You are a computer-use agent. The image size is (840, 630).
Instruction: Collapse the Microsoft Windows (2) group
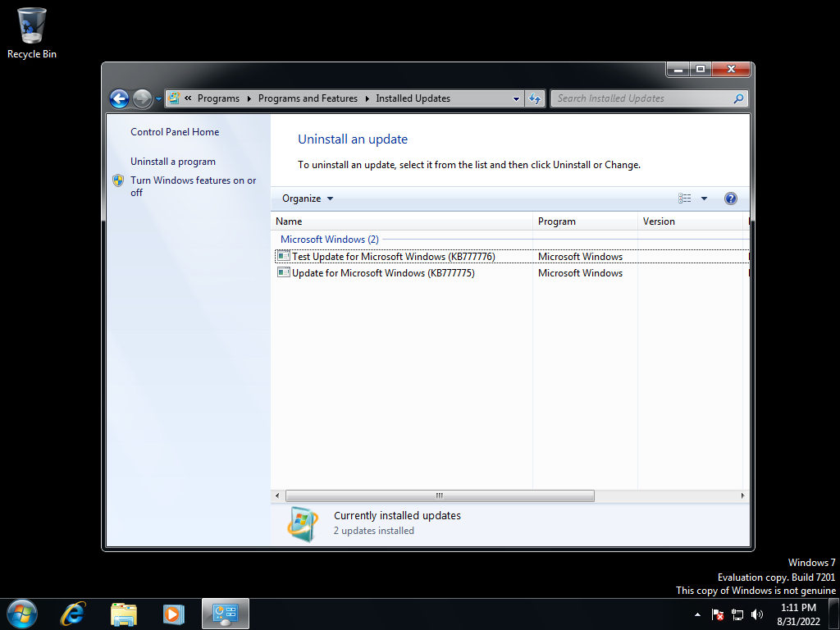(x=330, y=240)
